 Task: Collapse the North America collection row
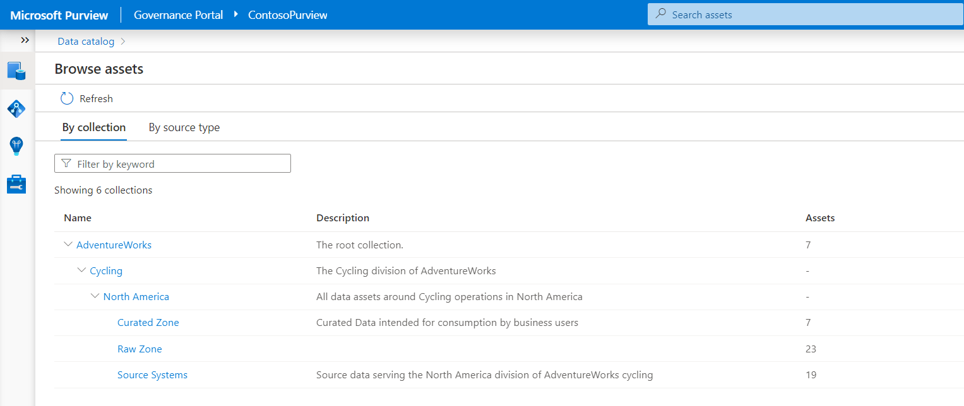coord(95,296)
